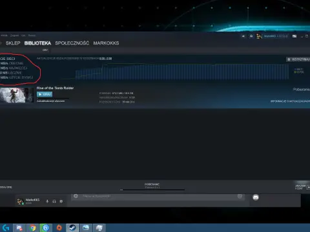Click the Steam account name dropdown
The image size is (310, 232).
coord(276,36)
